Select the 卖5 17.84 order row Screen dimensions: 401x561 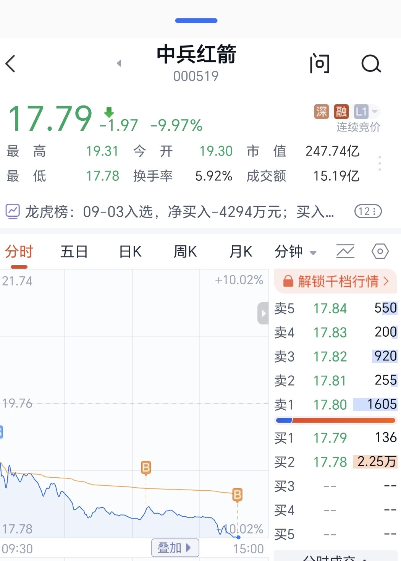click(336, 308)
